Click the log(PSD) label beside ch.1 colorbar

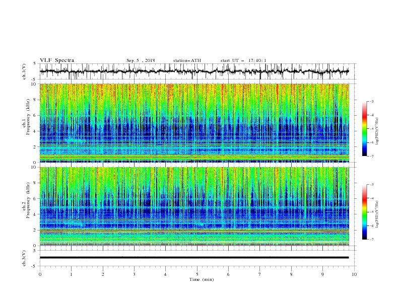377,131
